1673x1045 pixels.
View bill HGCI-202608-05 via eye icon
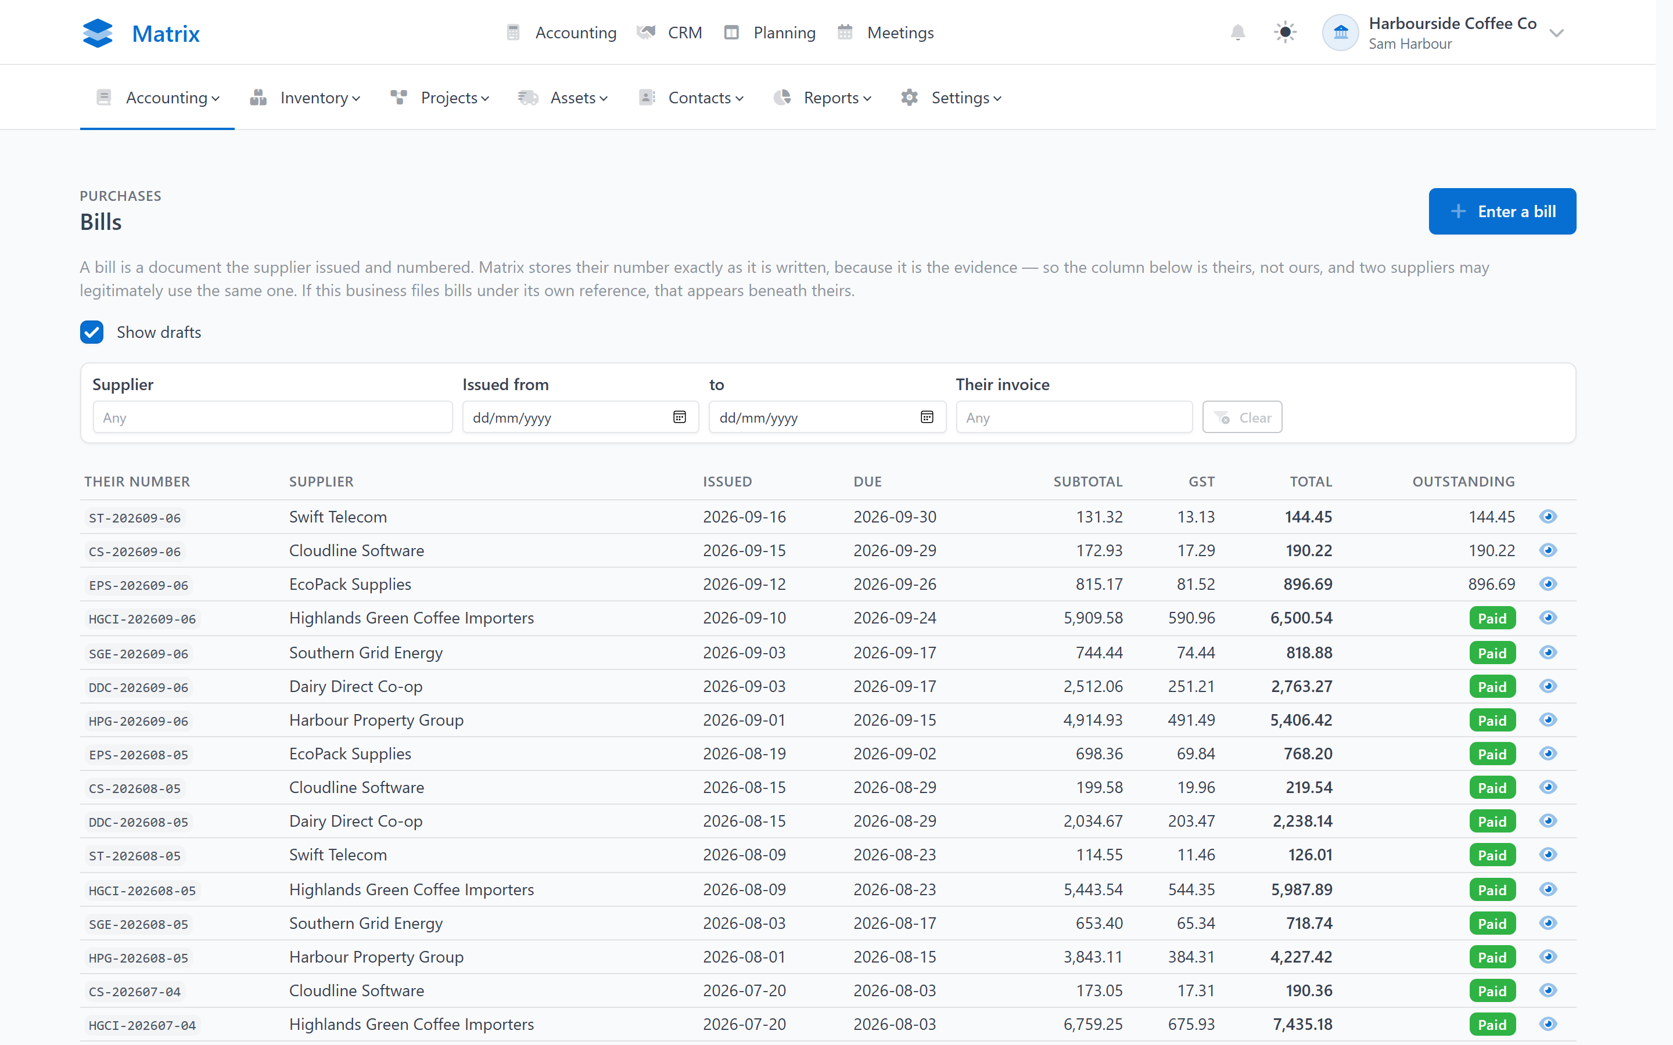(1548, 889)
